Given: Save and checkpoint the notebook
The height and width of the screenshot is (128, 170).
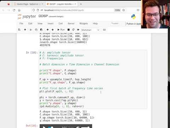Looking at the screenshot, I should click(19, 30).
